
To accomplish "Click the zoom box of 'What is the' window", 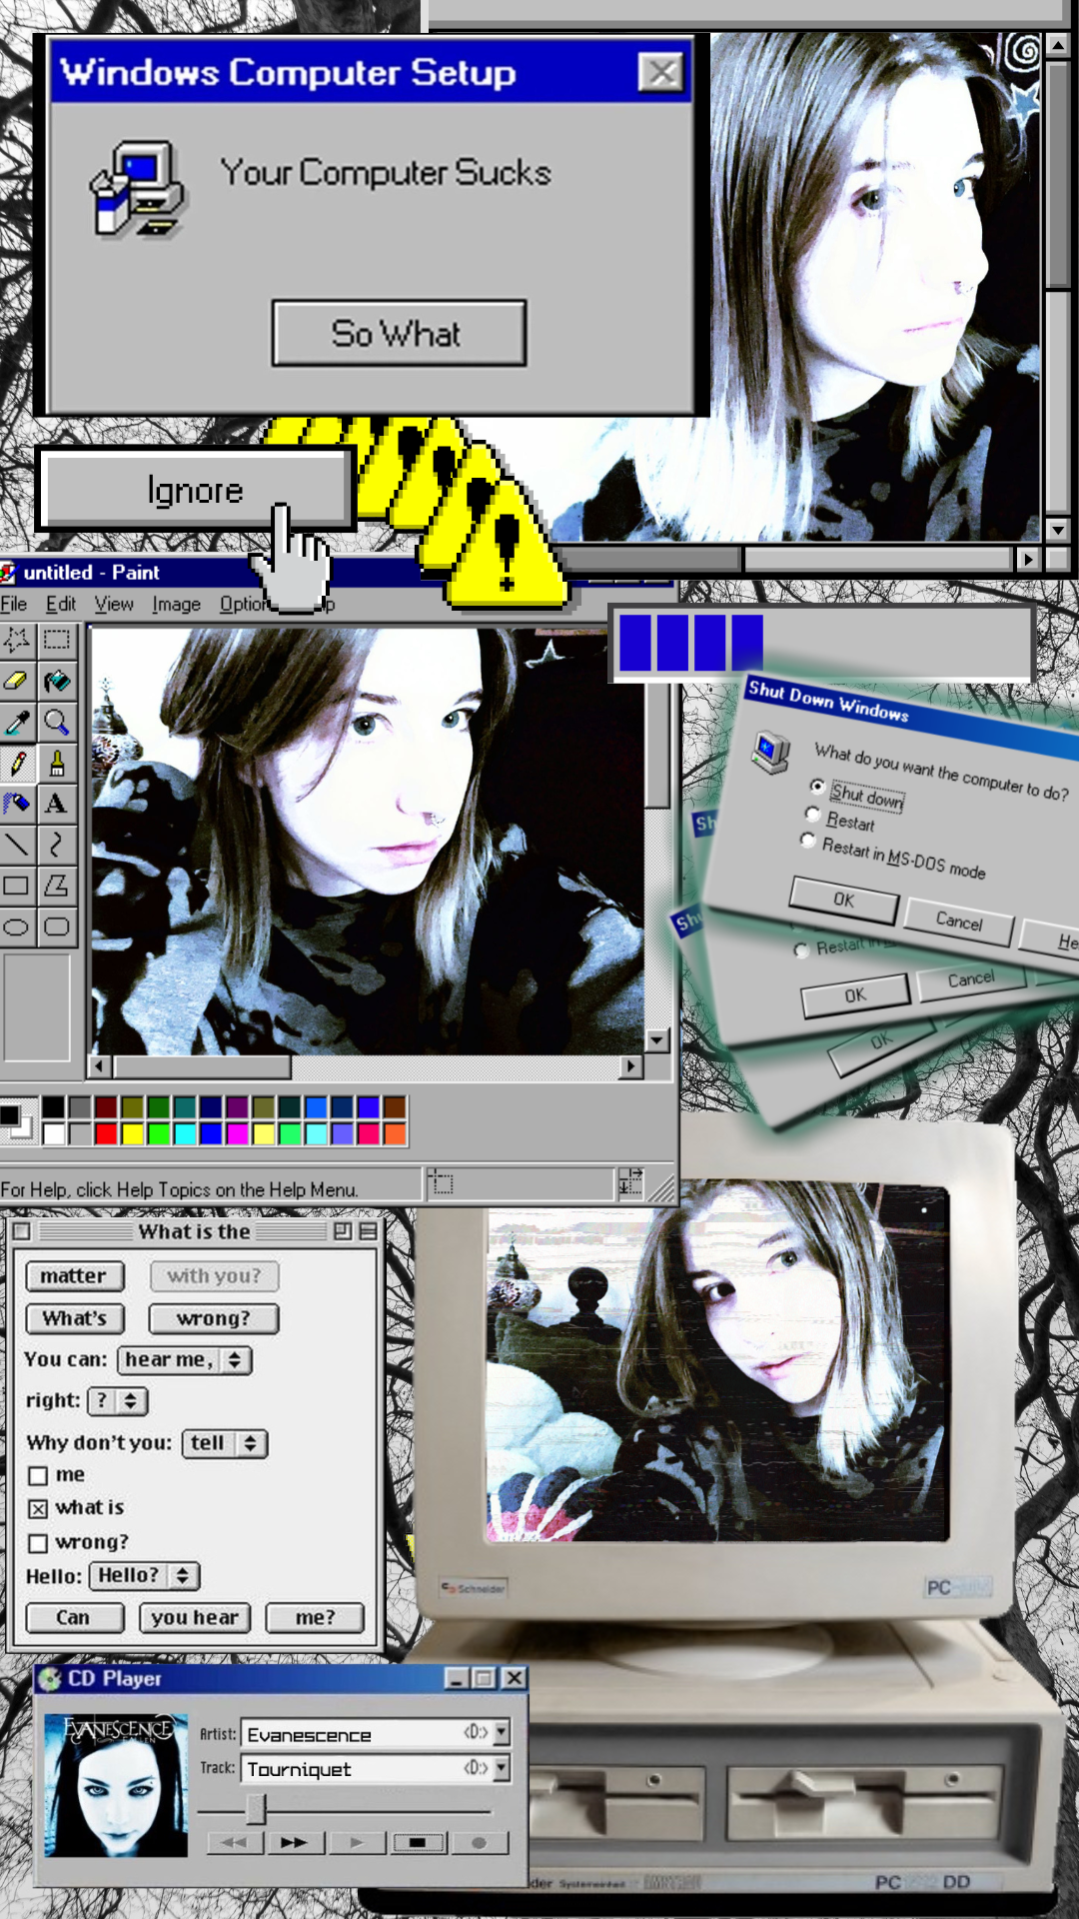I will tap(343, 1231).
